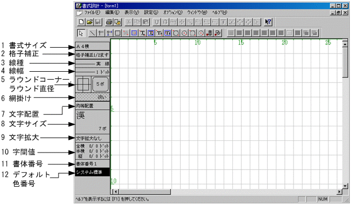Change line width via the 1ドット box
Screen dimensions: 352x205
point(92,72)
